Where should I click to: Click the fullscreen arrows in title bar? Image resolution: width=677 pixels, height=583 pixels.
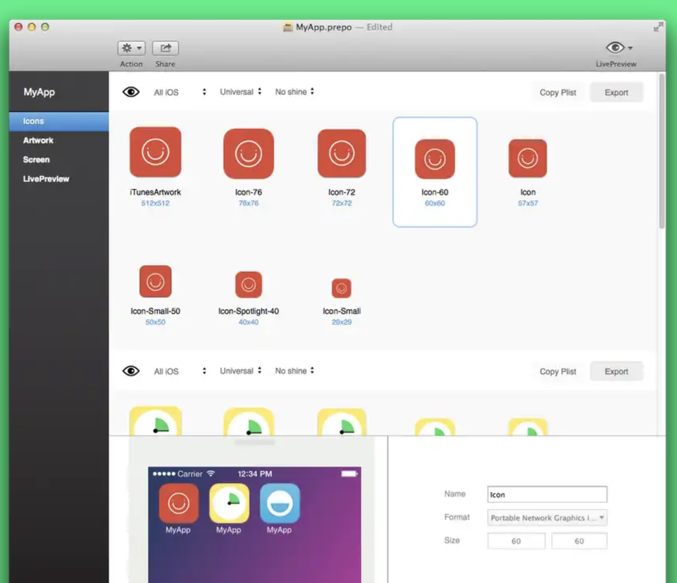[658, 27]
